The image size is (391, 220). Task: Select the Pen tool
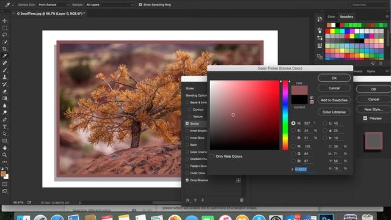pos(4,120)
